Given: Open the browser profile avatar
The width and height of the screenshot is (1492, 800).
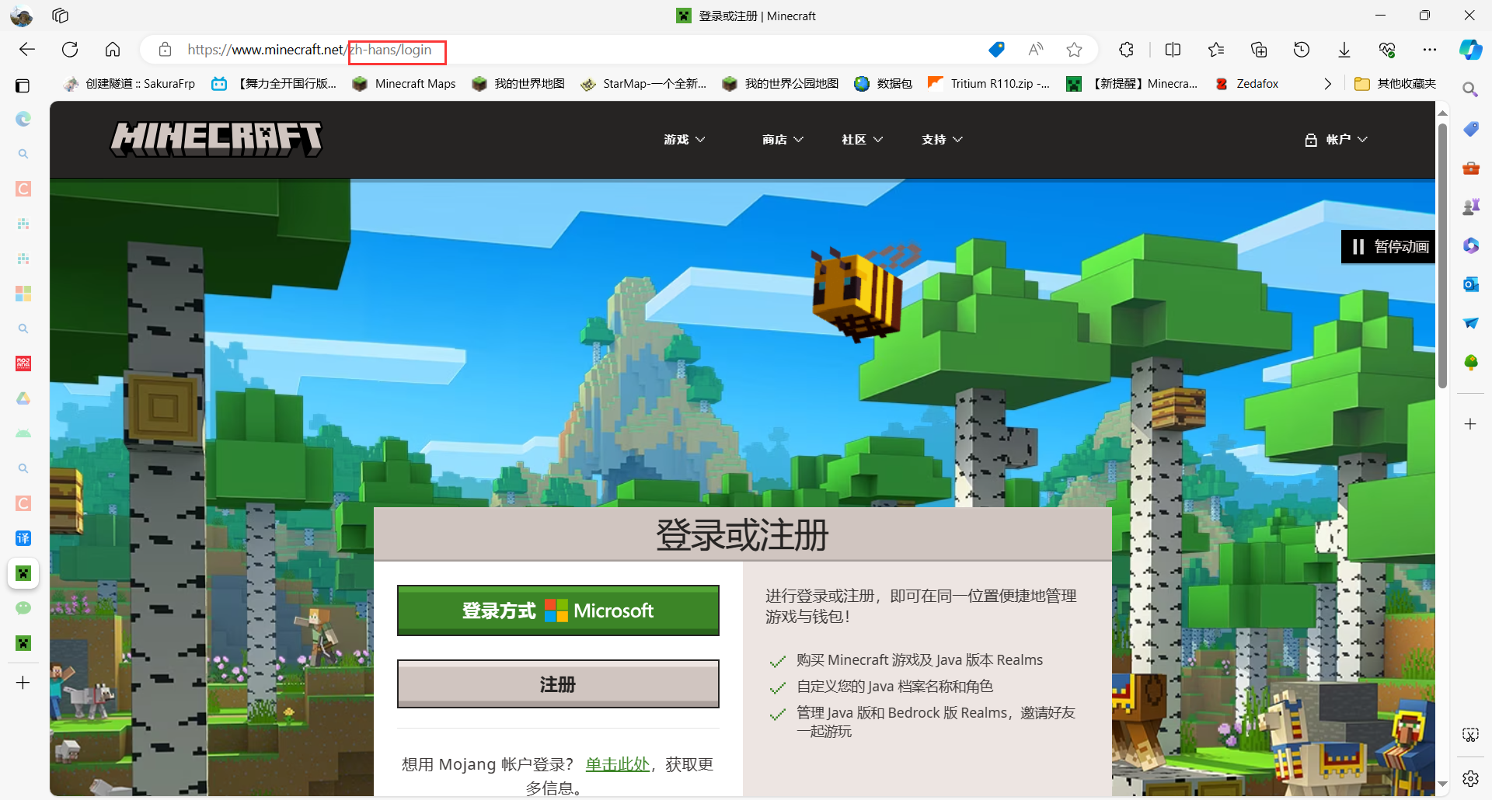Looking at the screenshot, I should coord(22,16).
